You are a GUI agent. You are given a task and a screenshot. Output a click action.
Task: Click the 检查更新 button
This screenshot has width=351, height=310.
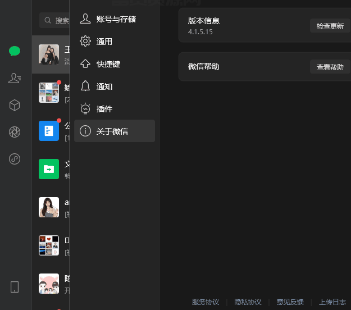coord(330,26)
